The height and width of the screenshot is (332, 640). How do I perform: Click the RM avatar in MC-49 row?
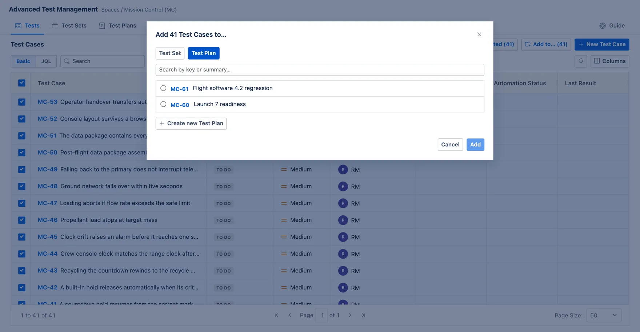[343, 170]
